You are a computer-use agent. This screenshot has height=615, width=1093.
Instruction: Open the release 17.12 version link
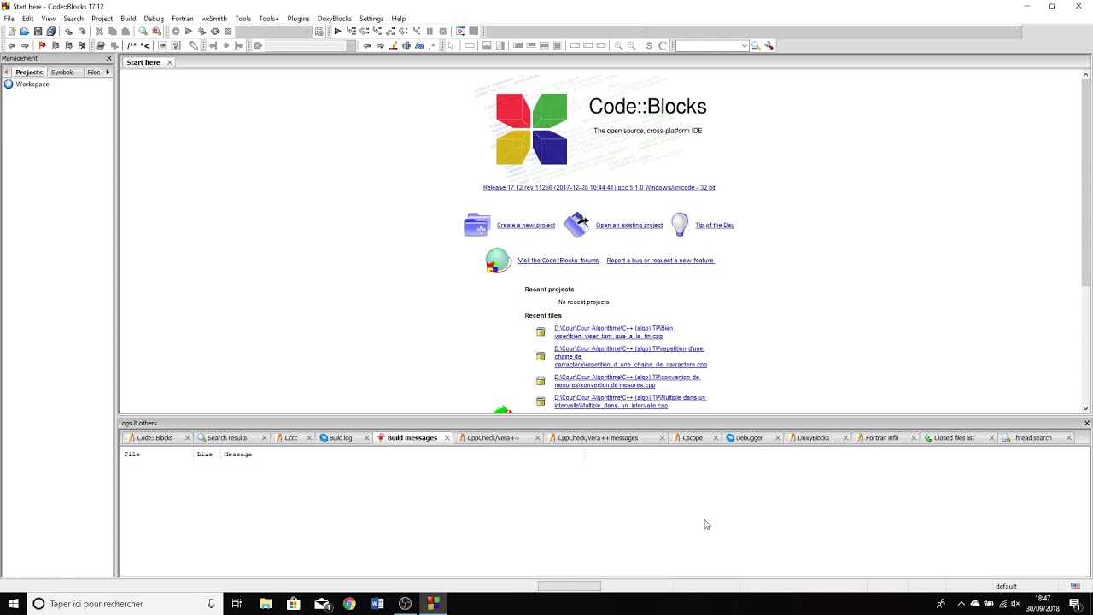(599, 187)
